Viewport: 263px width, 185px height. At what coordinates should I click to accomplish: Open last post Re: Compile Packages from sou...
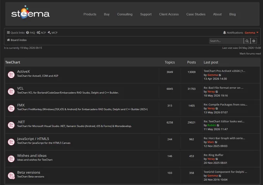(x=225, y=104)
